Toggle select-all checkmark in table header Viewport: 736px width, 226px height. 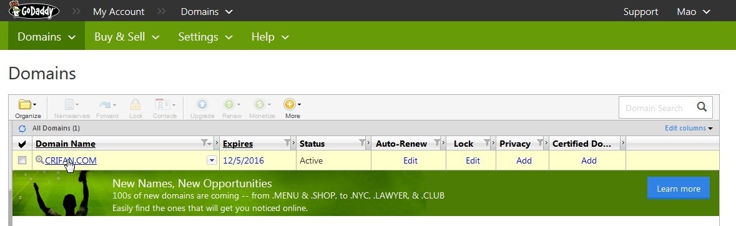point(22,144)
